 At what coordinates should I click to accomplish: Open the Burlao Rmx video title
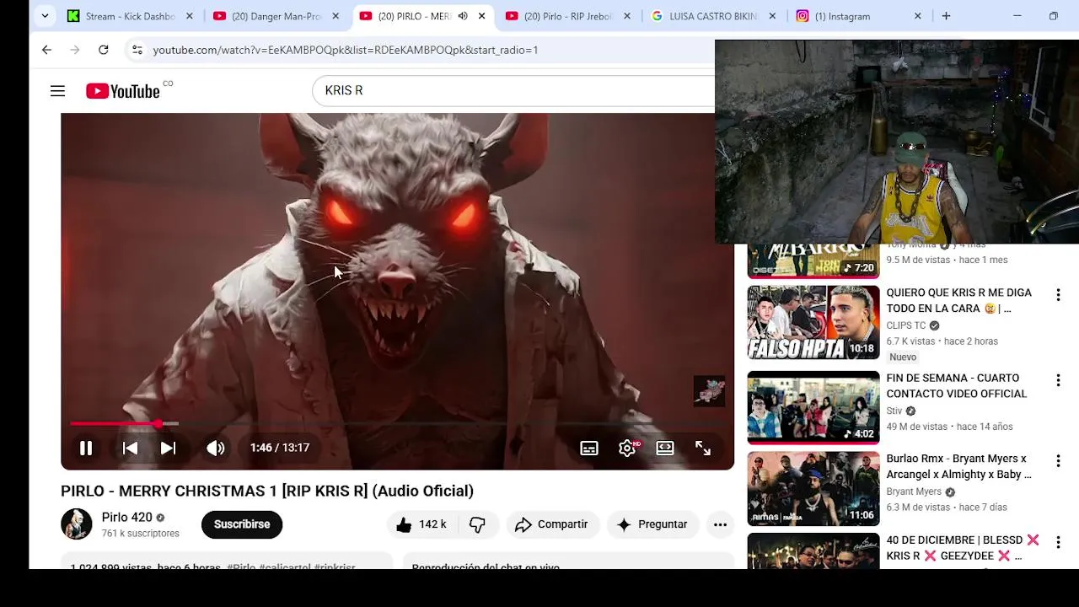(x=958, y=466)
